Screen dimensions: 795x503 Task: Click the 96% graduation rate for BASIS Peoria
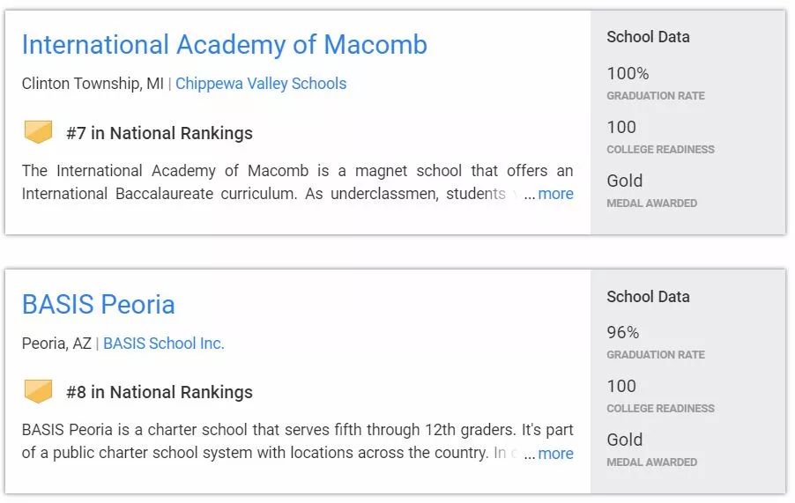point(622,332)
